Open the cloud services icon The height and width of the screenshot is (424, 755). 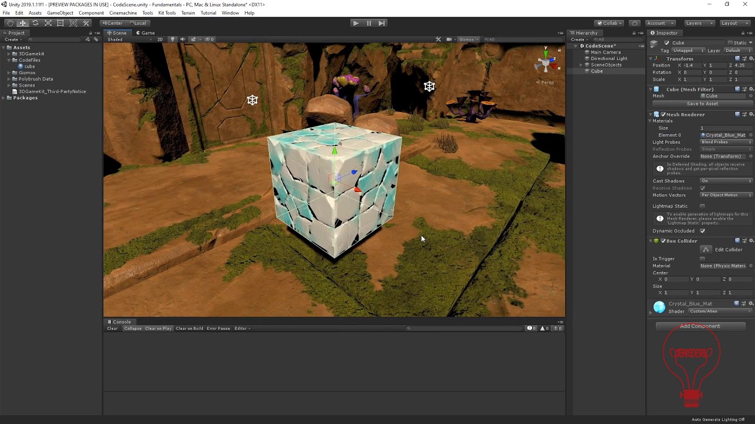coord(635,23)
